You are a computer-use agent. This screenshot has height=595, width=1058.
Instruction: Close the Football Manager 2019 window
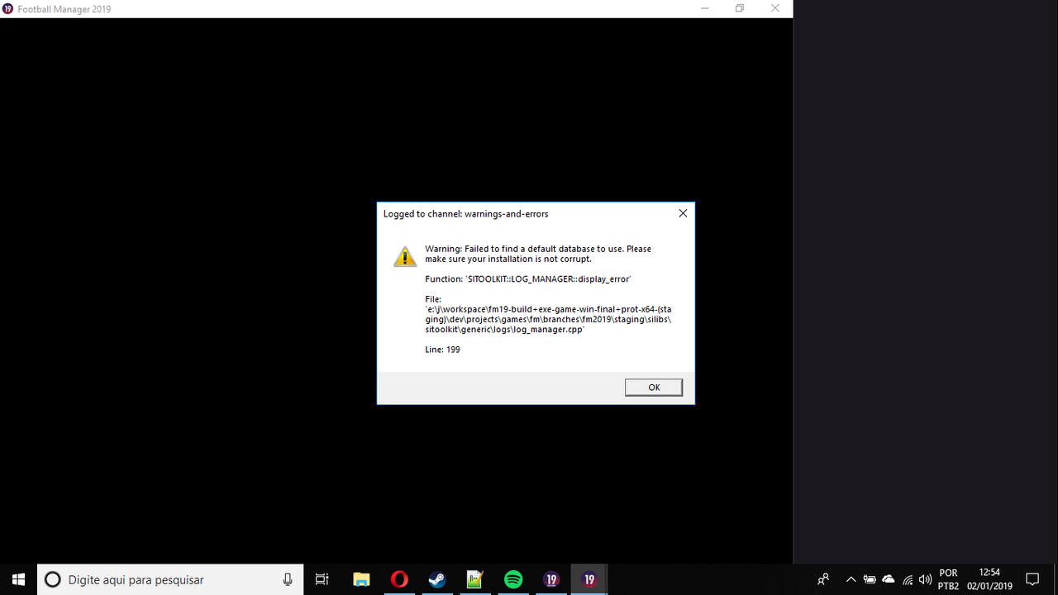775,9
